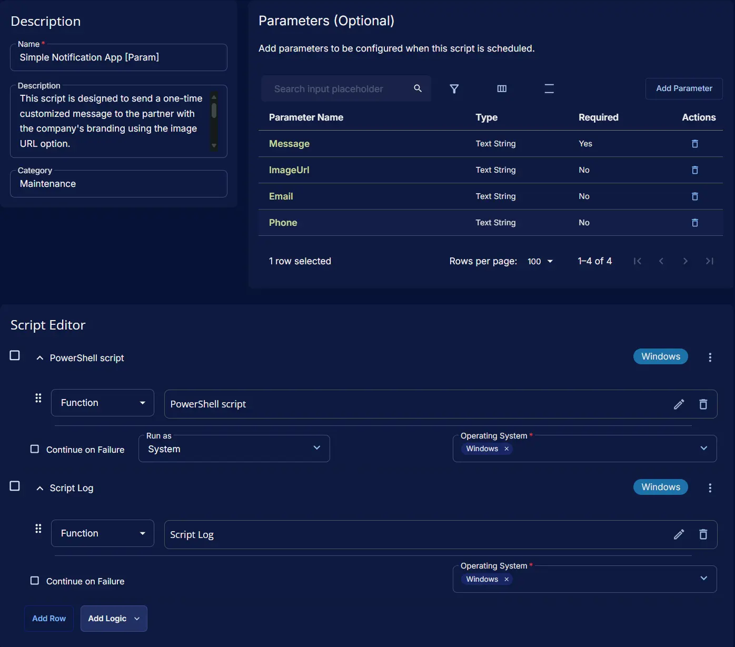The height and width of the screenshot is (647, 735).
Task: Click the Description scrollbar down arrow
Action: pos(214,146)
